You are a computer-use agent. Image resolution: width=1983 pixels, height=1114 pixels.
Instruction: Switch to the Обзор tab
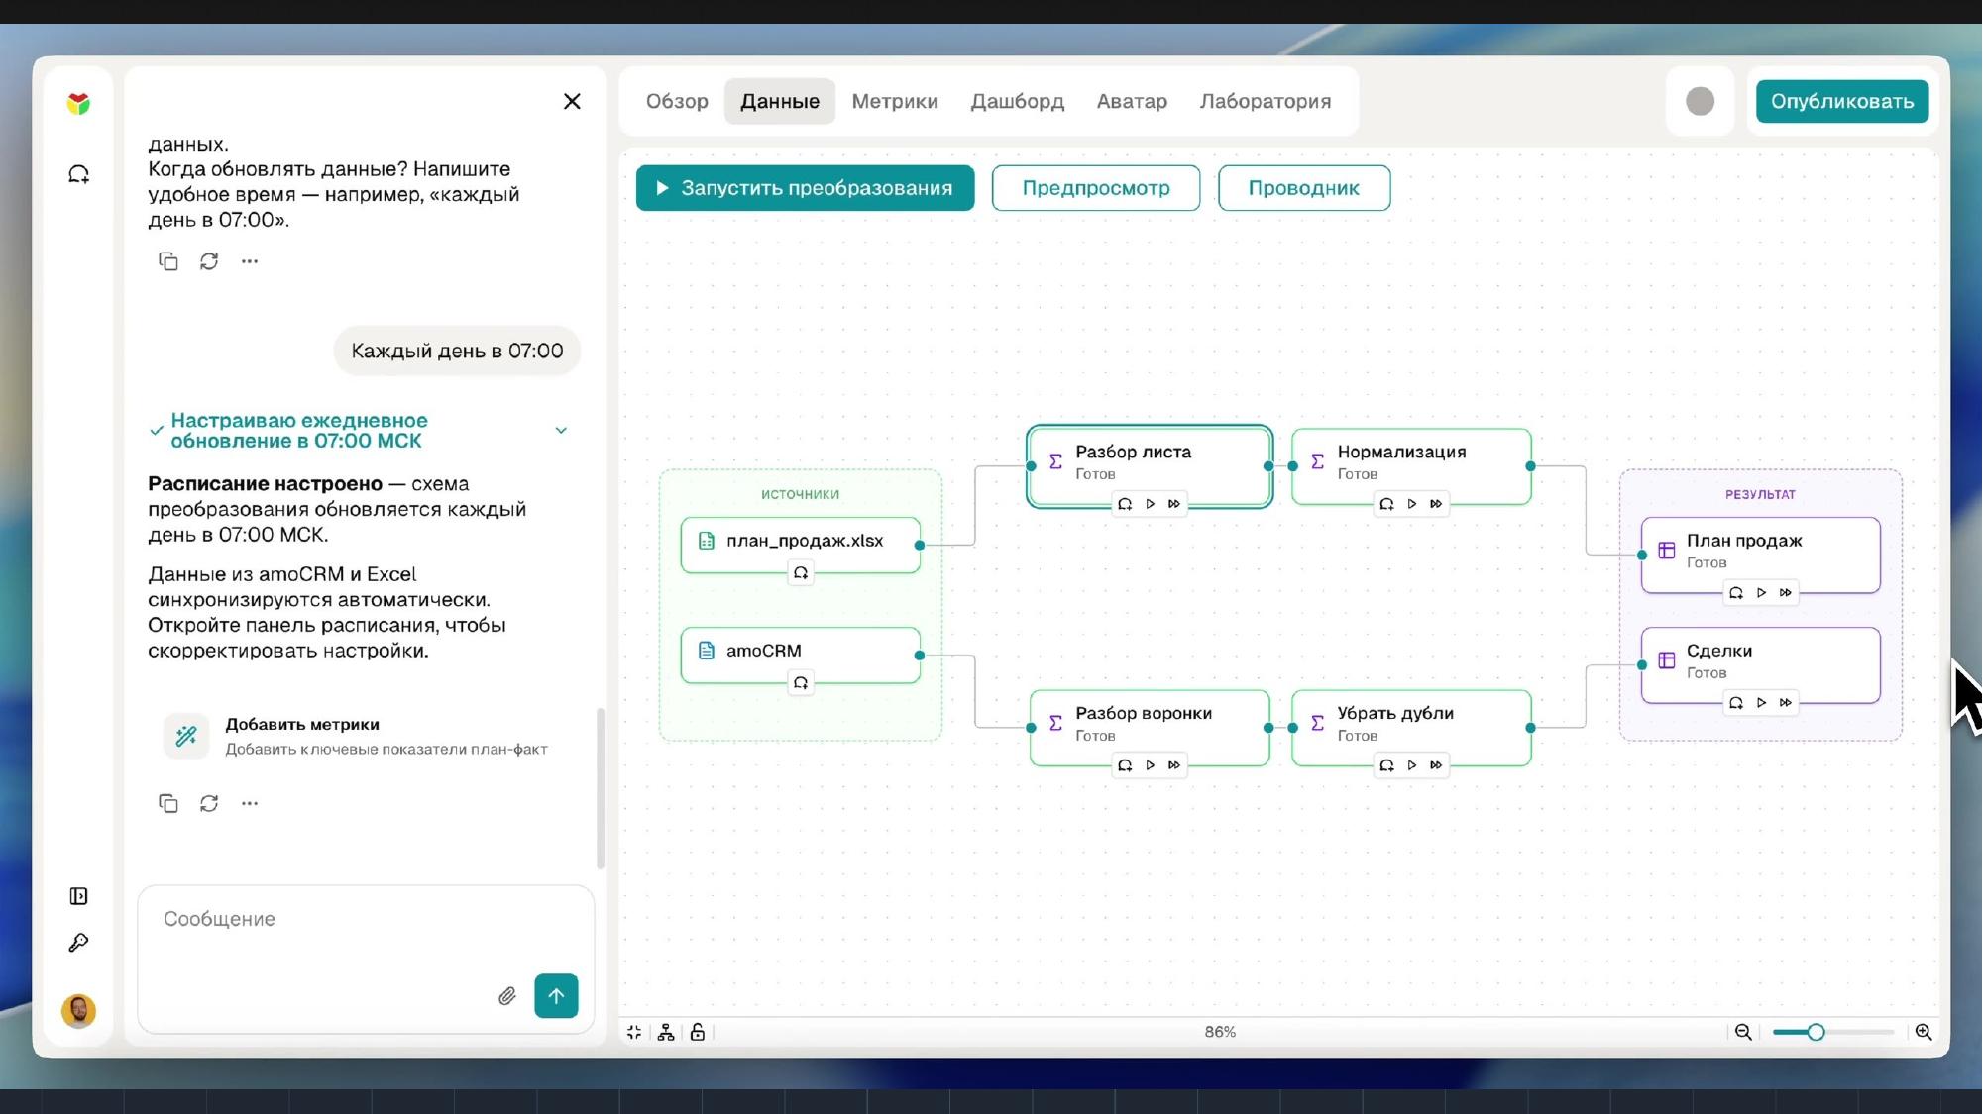(x=677, y=101)
